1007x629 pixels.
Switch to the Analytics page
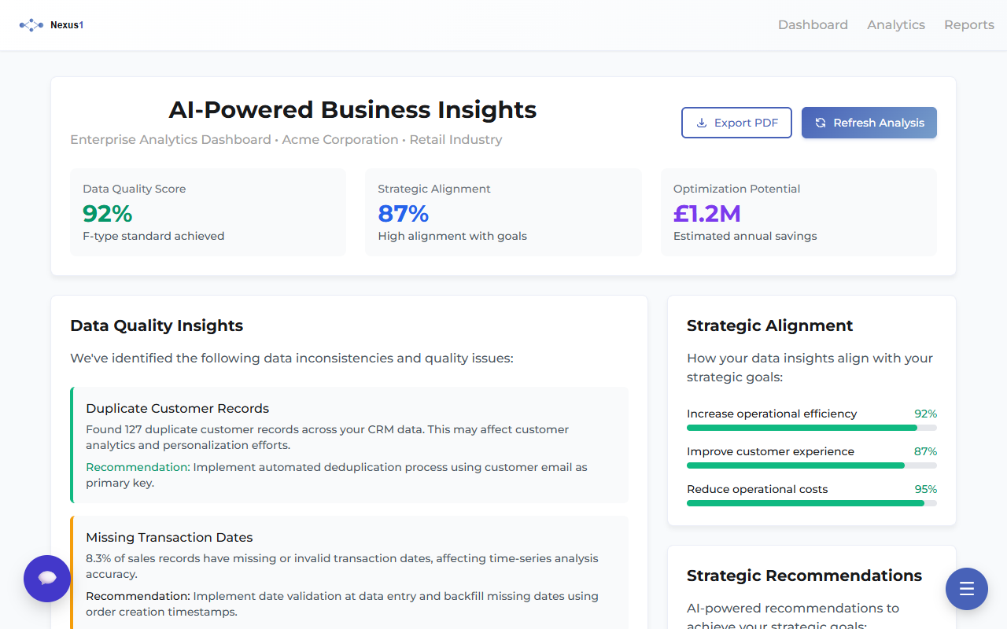click(x=896, y=24)
